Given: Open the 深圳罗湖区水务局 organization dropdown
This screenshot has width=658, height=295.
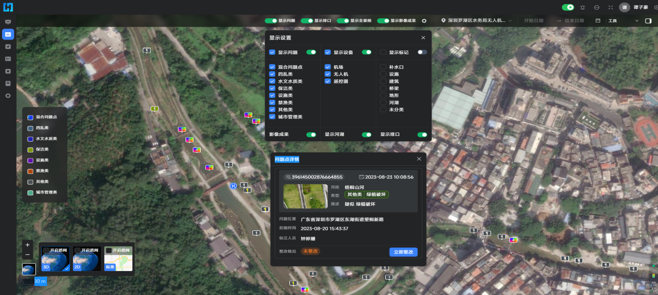Looking at the screenshot, I should pos(476,21).
